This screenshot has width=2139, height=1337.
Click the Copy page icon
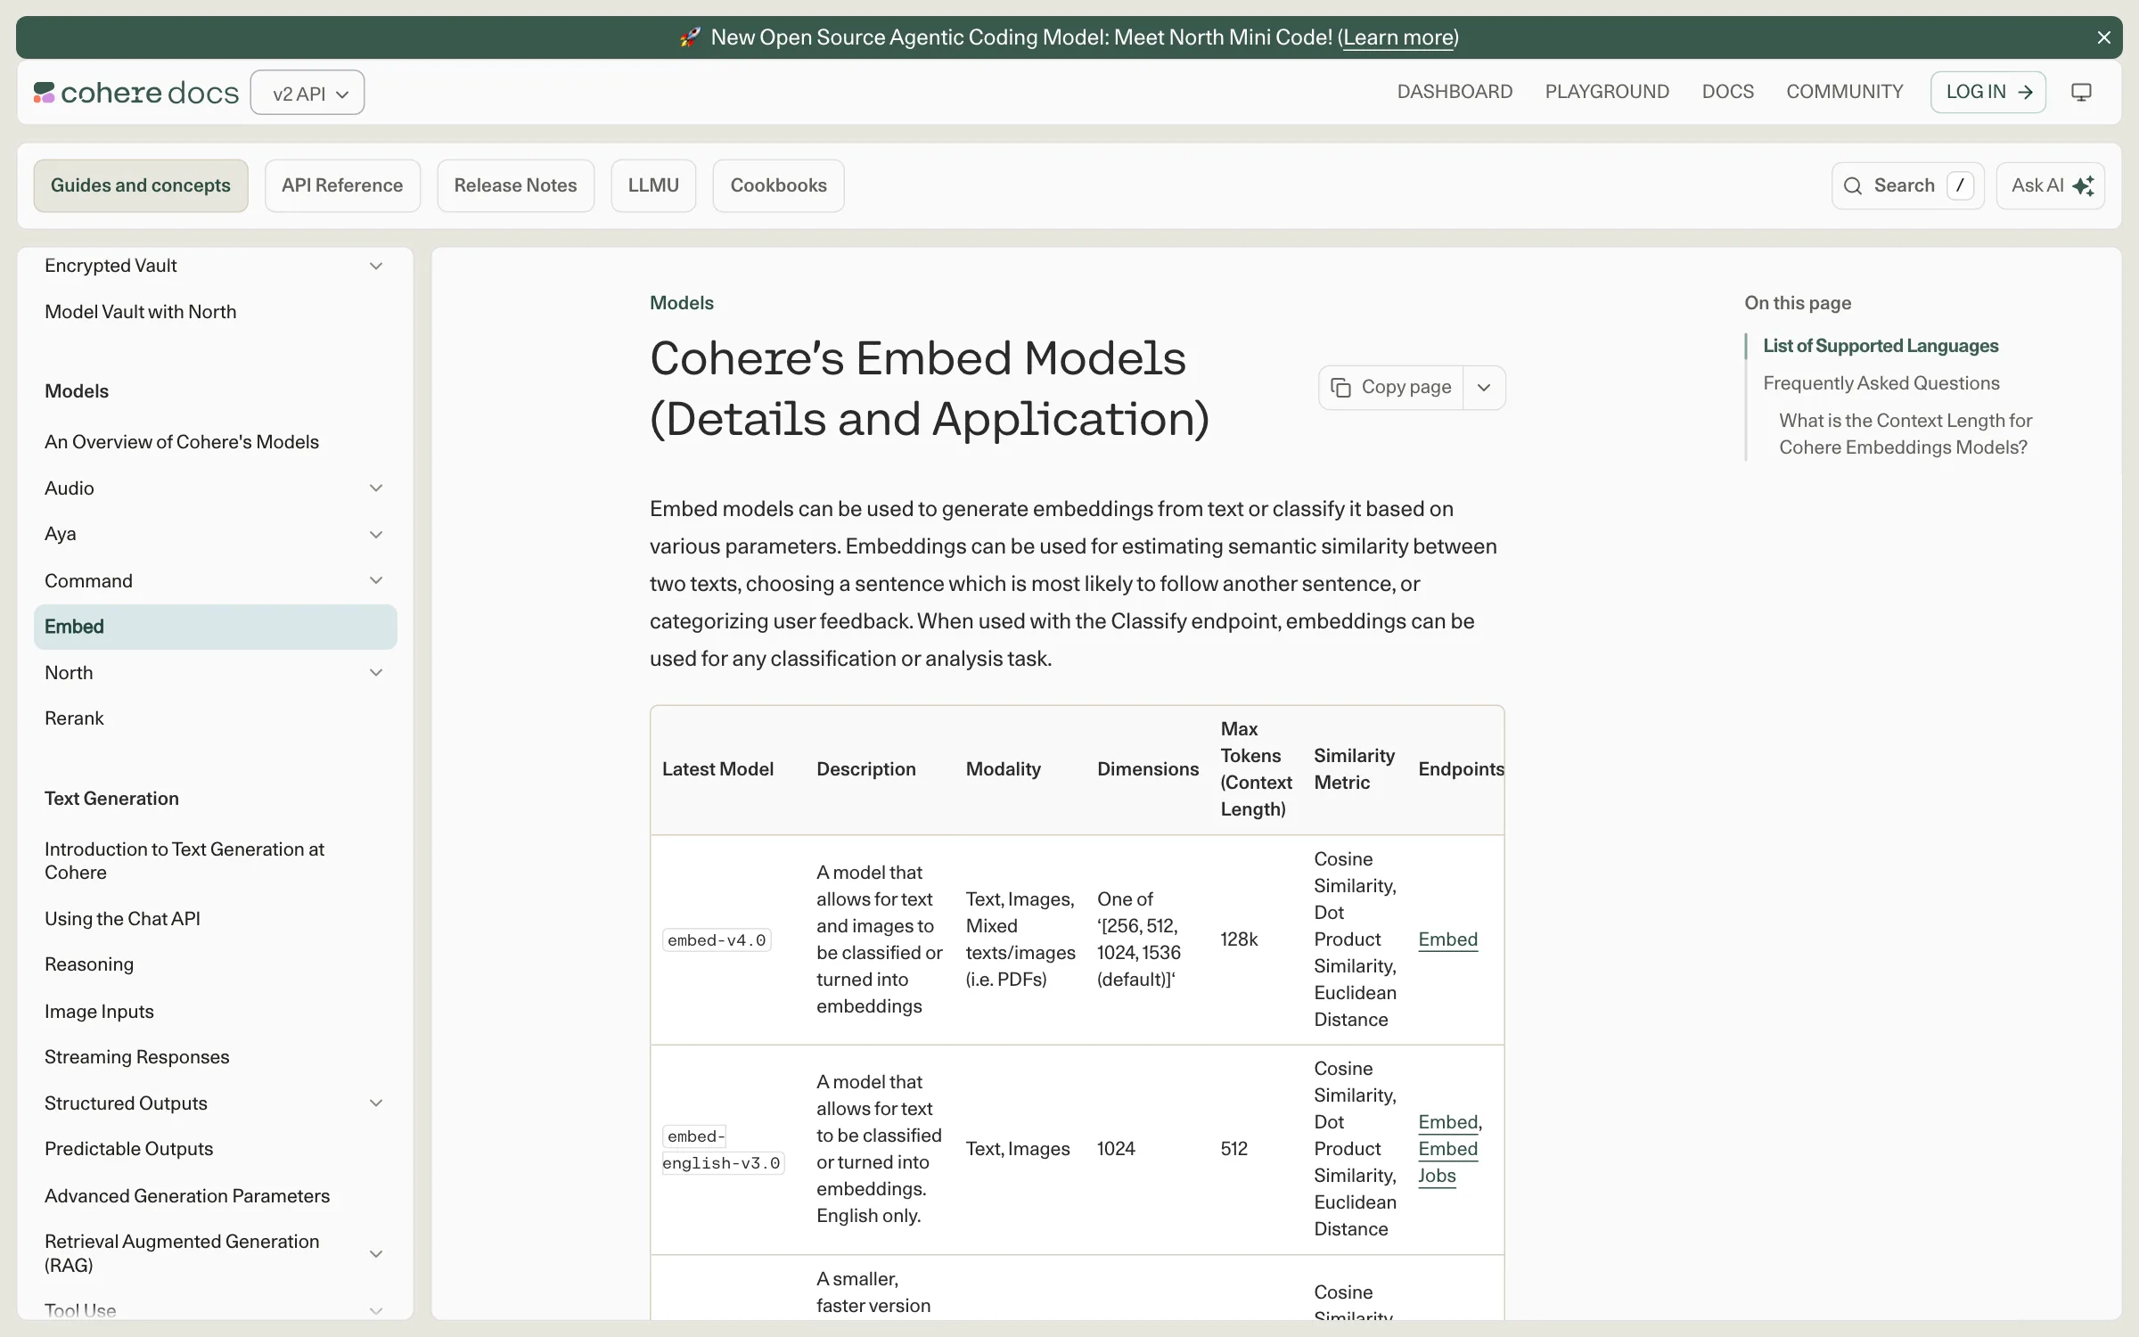[1340, 387]
